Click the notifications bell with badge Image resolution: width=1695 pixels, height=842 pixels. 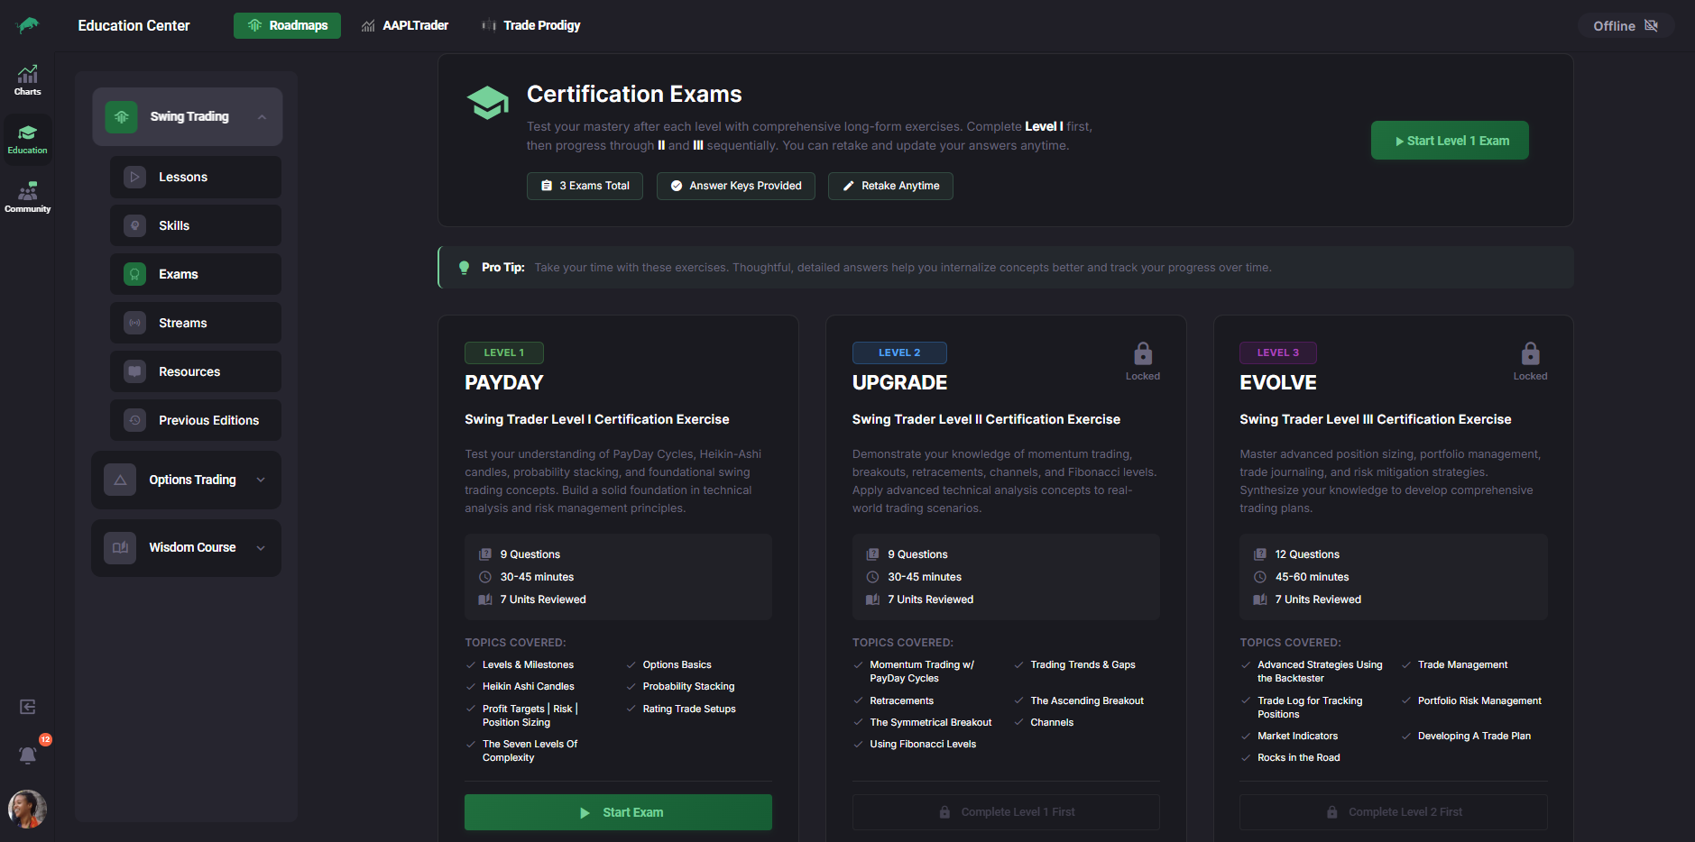click(28, 754)
